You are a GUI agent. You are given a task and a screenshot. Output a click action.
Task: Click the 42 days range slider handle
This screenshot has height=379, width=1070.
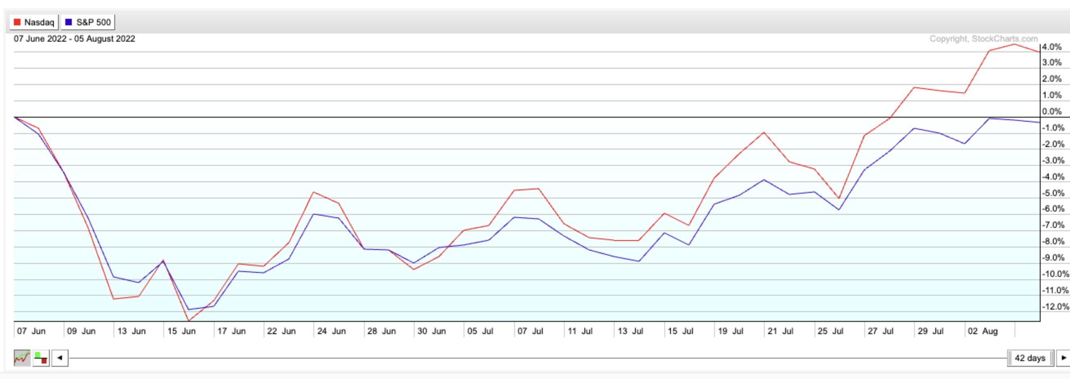1030,358
